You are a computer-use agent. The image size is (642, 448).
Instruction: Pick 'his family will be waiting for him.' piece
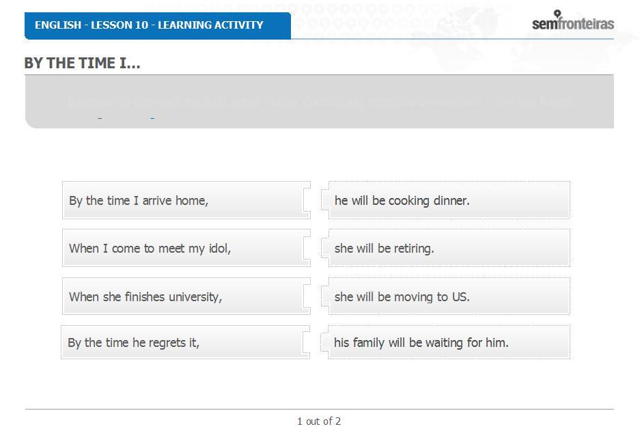445,342
